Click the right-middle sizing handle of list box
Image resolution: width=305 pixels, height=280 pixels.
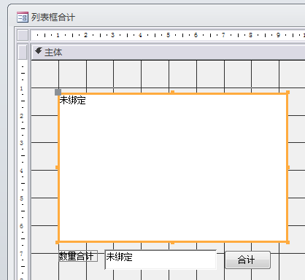point(288,167)
